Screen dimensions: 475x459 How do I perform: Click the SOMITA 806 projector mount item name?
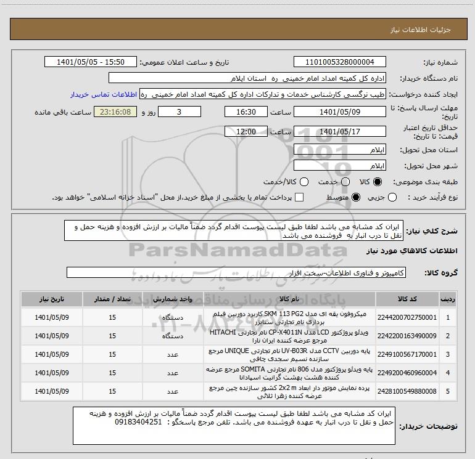click(x=289, y=373)
